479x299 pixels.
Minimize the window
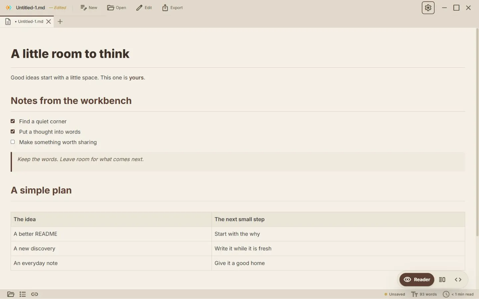click(x=444, y=8)
